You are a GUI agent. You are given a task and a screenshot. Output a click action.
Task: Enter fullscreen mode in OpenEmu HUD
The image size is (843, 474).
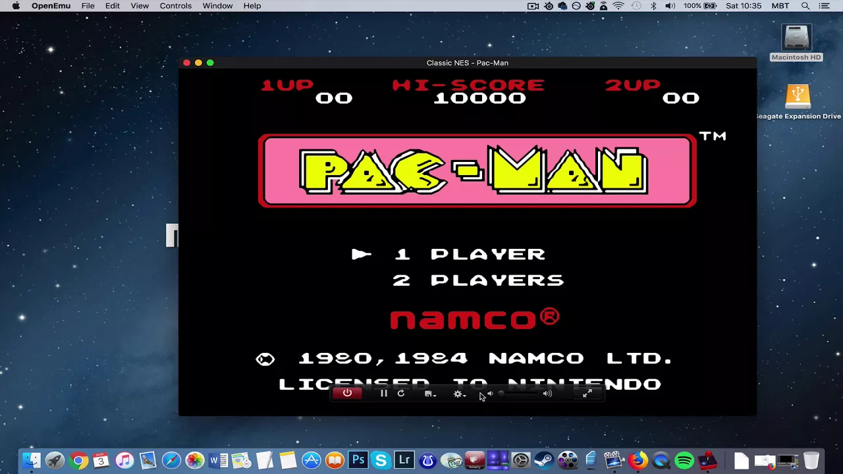click(587, 393)
